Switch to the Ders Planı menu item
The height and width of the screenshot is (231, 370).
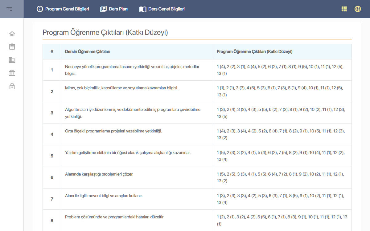pyautogui.click(x=114, y=9)
